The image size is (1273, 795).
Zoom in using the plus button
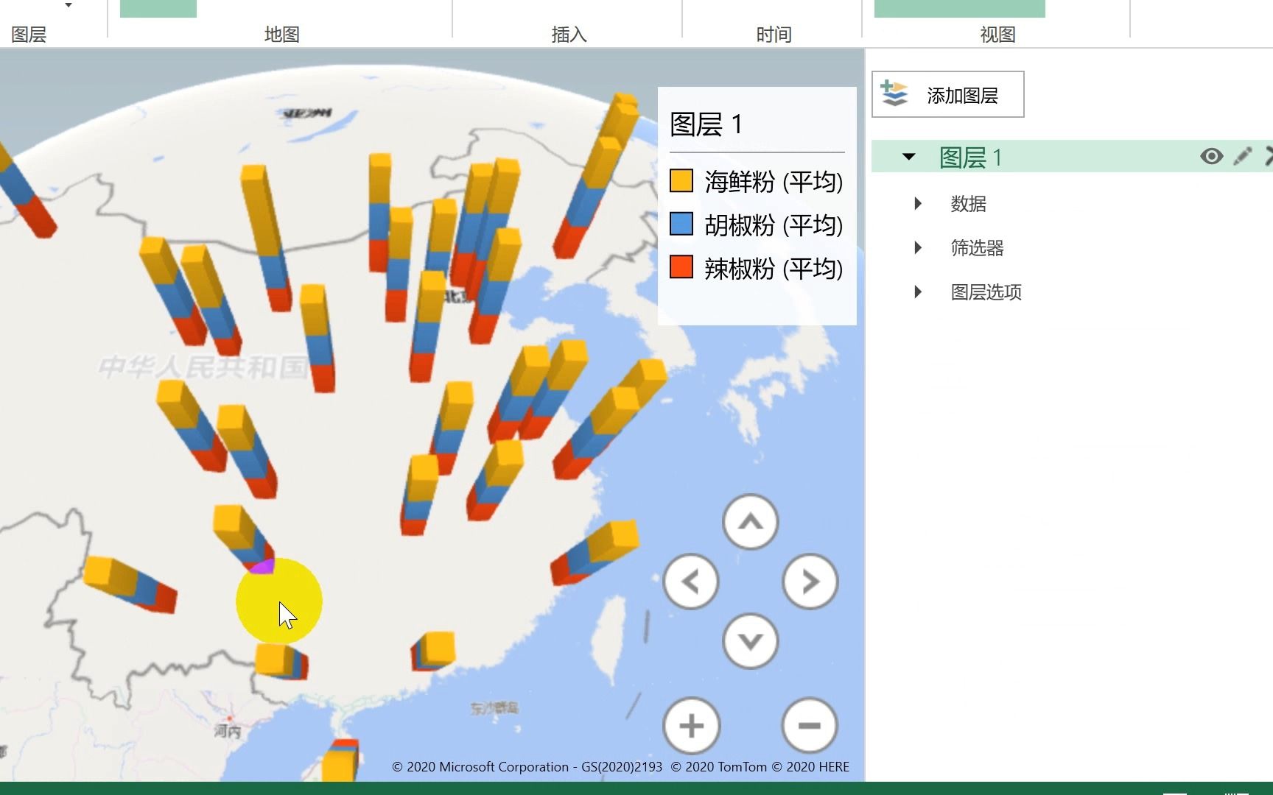tap(691, 726)
